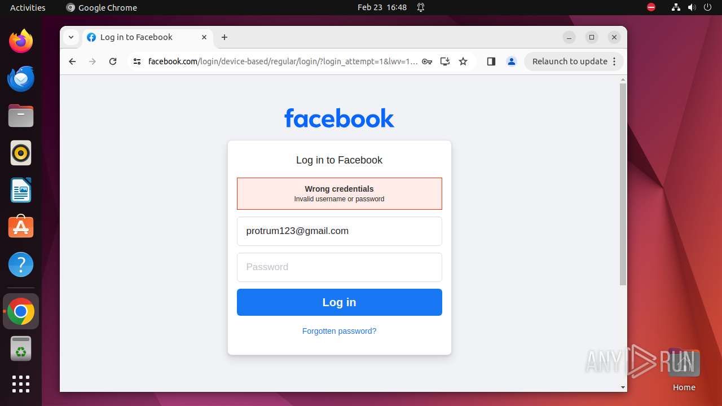
Task: Minimize the Chrome window
Action: [x=569, y=37]
